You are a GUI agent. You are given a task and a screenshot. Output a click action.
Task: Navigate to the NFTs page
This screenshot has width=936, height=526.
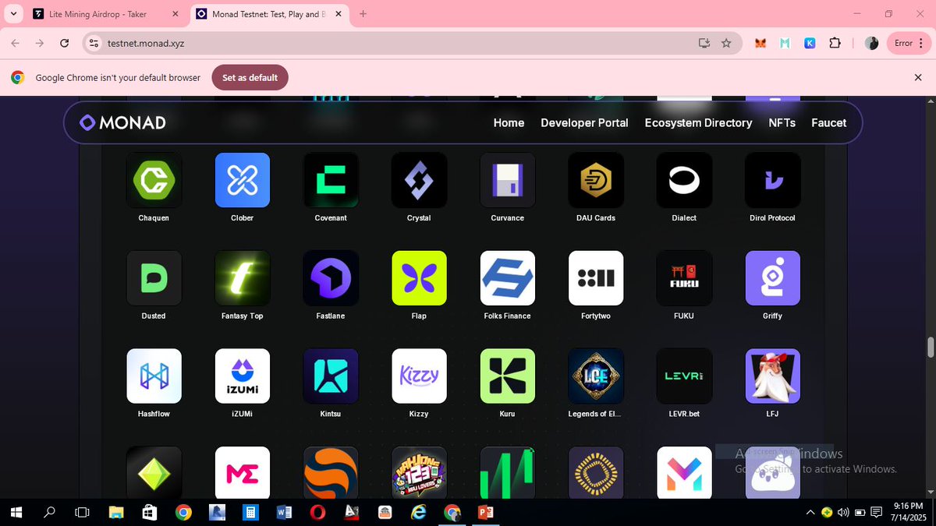point(782,122)
